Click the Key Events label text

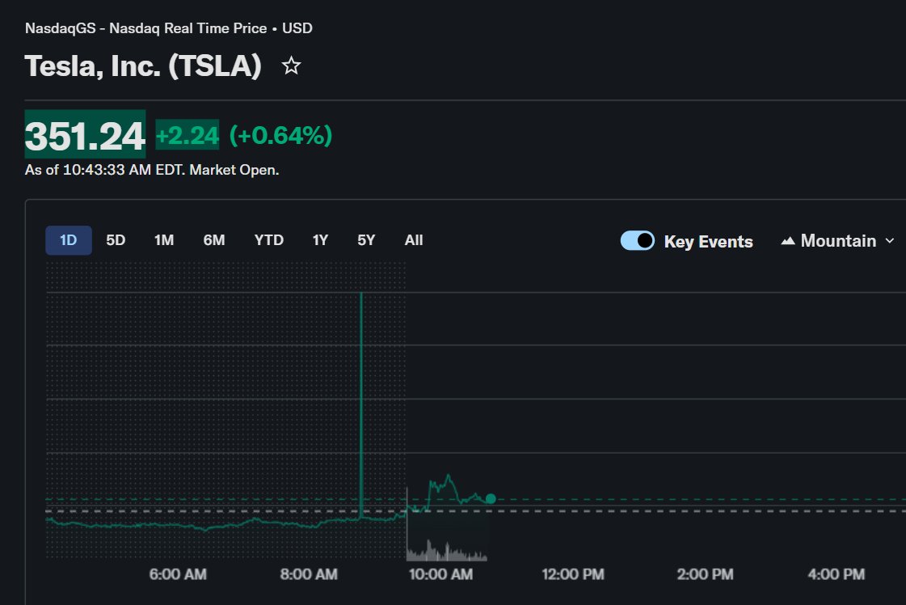tap(708, 241)
